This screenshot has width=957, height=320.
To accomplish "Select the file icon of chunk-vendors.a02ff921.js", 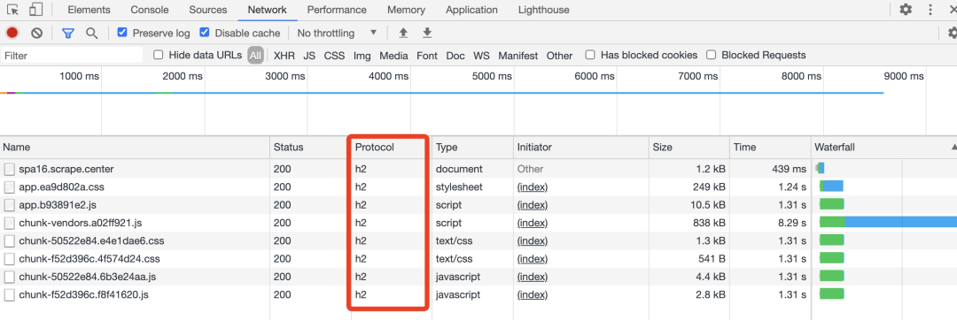I will tap(9, 223).
